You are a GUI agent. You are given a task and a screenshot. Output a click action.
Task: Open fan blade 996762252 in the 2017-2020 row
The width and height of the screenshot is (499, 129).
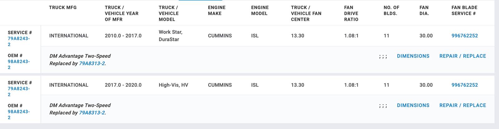(464, 85)
